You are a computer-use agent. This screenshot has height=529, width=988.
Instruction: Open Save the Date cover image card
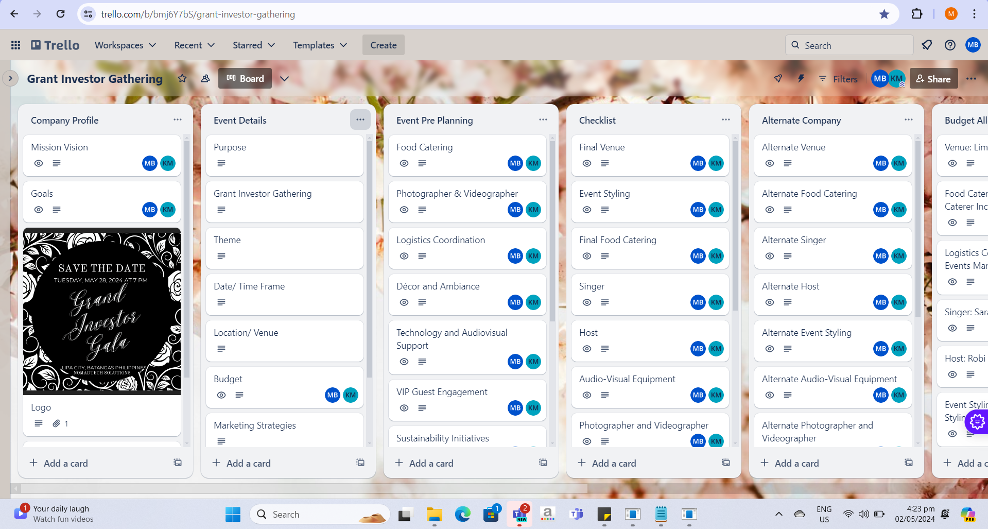click(102, 311)
